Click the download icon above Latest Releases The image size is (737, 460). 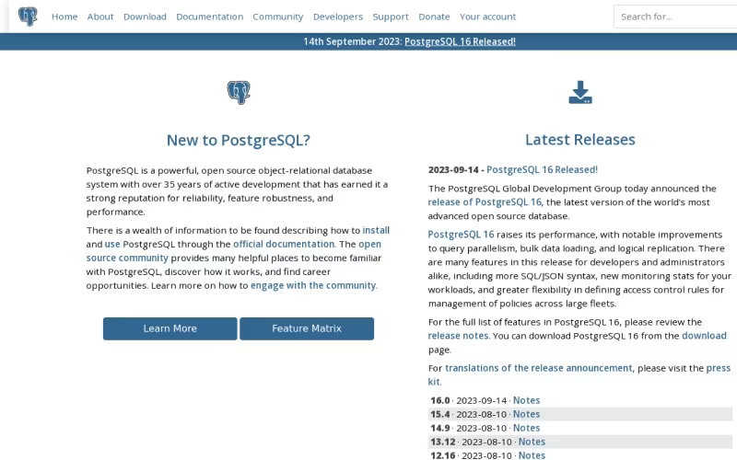(x=580, y=92)
